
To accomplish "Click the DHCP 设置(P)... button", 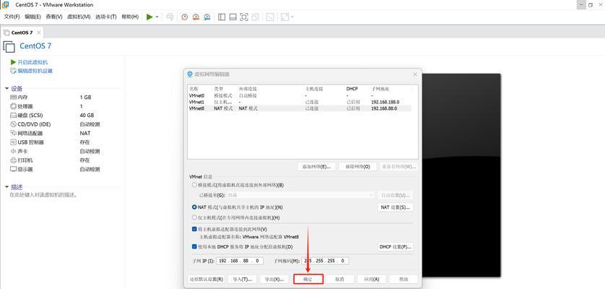I will pos(395,246).
